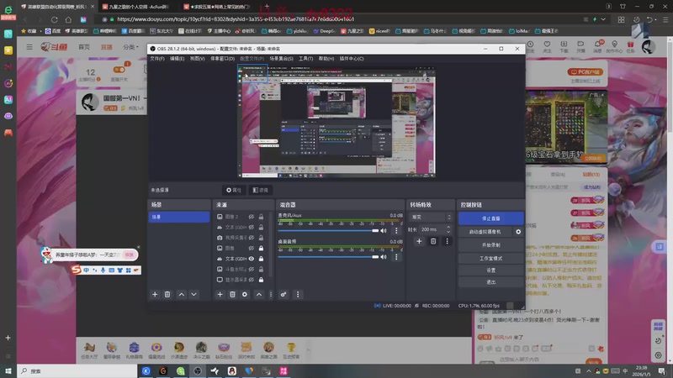Click the 滤镜 filters button above sources

pos(261,190)
